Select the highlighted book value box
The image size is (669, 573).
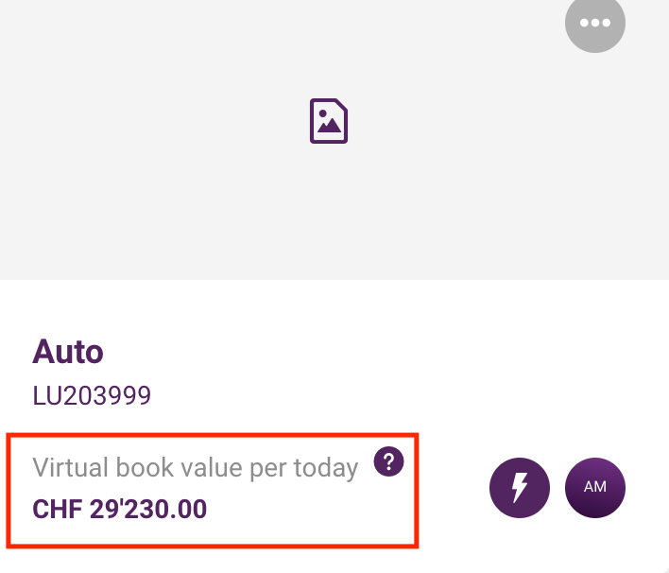tap(213, 491)
